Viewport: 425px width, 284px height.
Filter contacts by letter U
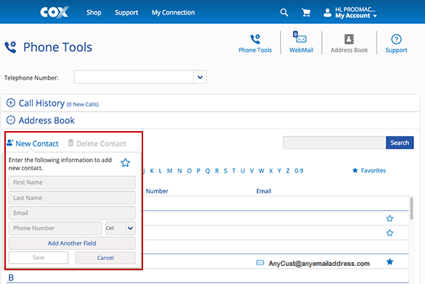[243, 171]
